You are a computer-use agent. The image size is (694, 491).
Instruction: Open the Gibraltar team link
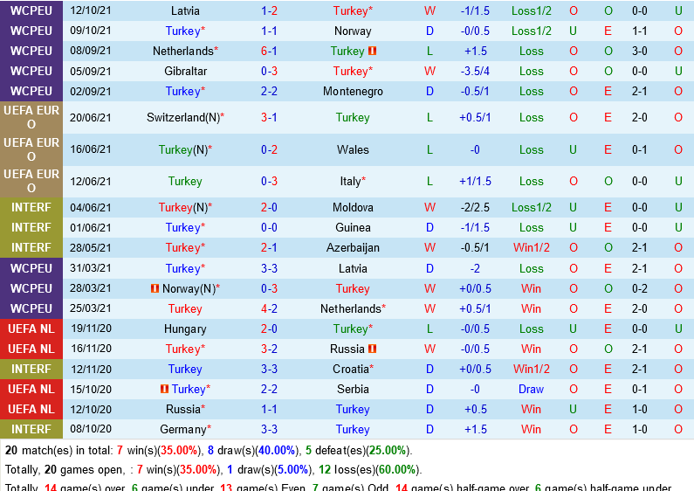185,71
